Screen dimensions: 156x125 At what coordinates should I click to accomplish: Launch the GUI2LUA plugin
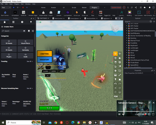click(x=23, y=13)
